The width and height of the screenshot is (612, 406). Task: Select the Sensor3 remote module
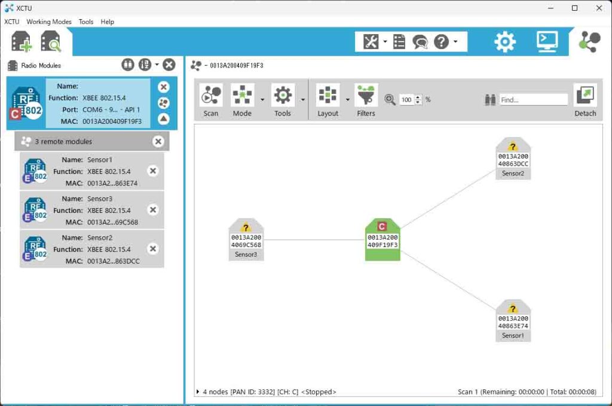[x=91, y=210]
